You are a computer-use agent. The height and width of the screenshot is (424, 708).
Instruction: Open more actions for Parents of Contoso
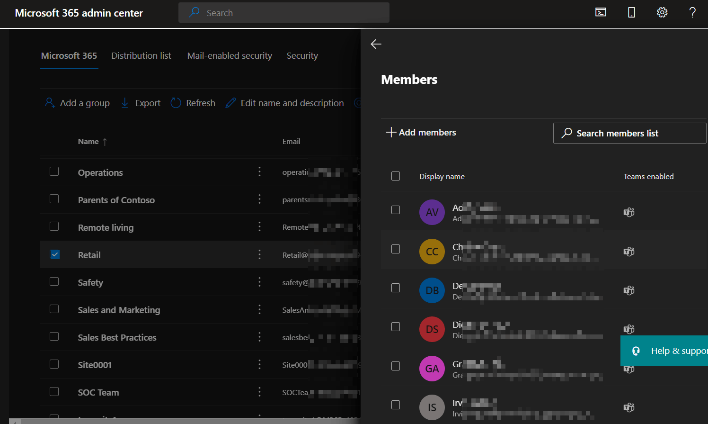pos(259,199)
